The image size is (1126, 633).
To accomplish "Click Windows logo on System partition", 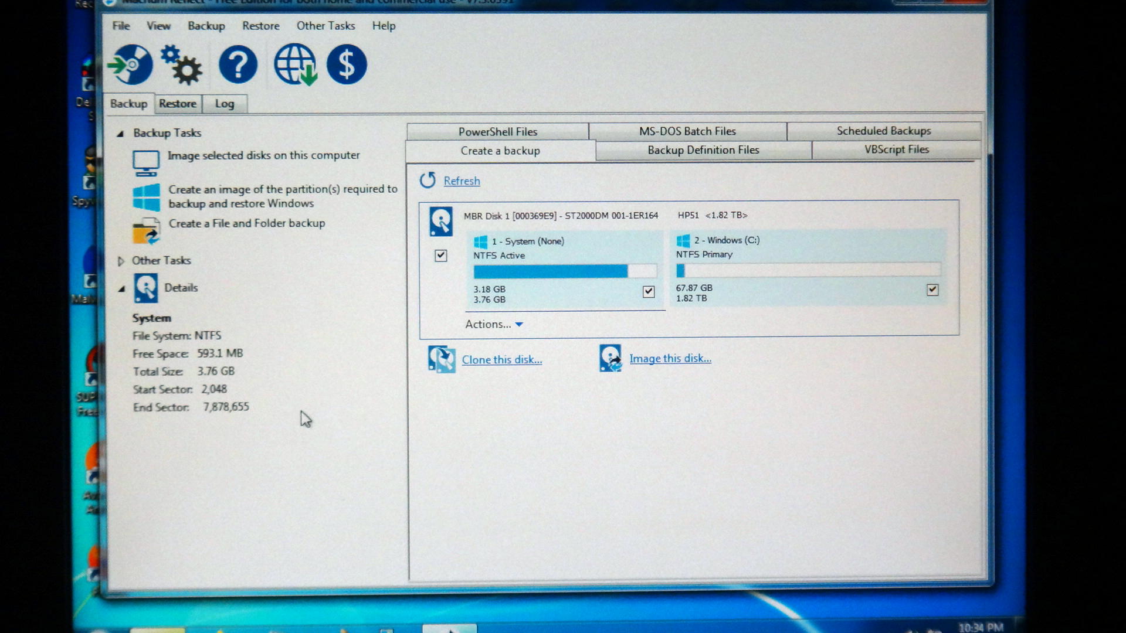I will point(480,241).
